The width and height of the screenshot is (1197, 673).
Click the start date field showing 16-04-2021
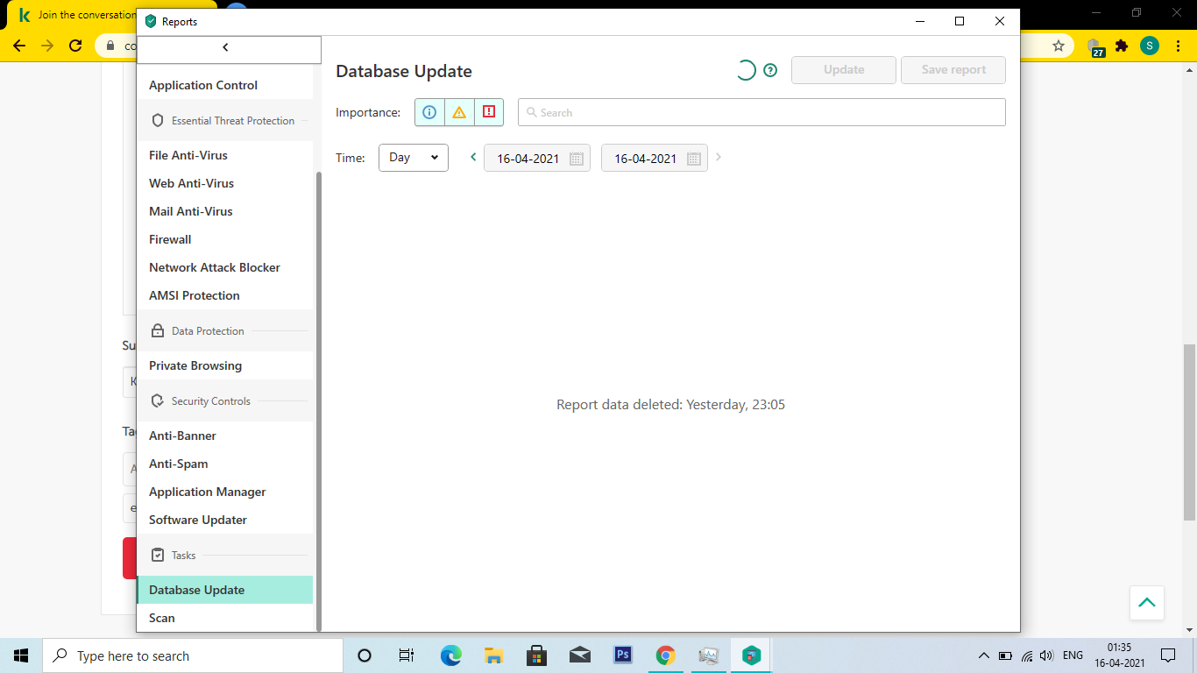click(x=537, y=158)
